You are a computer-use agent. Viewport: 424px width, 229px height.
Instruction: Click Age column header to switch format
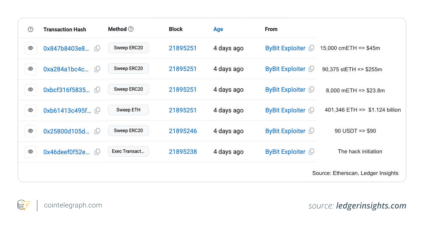[218, 29]
